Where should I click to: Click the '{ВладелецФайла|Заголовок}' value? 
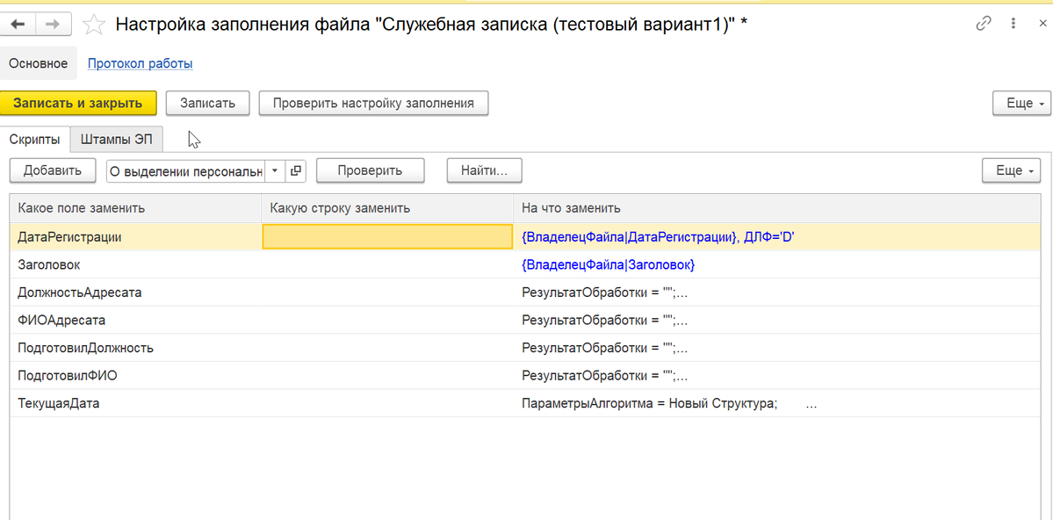(x=608, y=265)
